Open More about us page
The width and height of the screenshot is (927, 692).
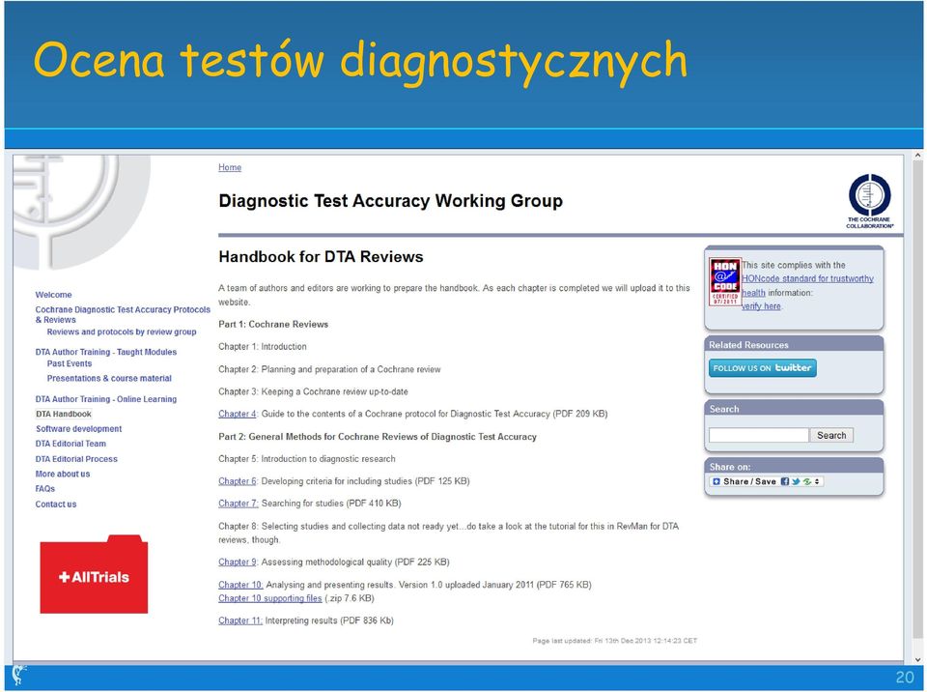tap(62, 475)
